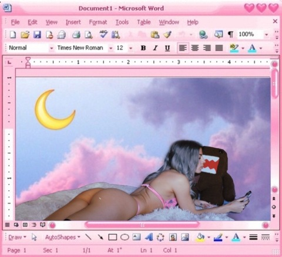Run the Spelling and Grammar check icon
Image resolution: width=282 pixels, height=257 pixels.
click(x=103, y=34)
